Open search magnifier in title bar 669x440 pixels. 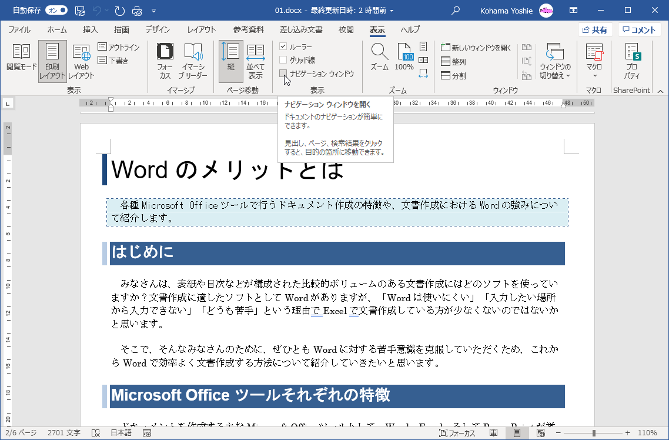(x=456, y=10)
